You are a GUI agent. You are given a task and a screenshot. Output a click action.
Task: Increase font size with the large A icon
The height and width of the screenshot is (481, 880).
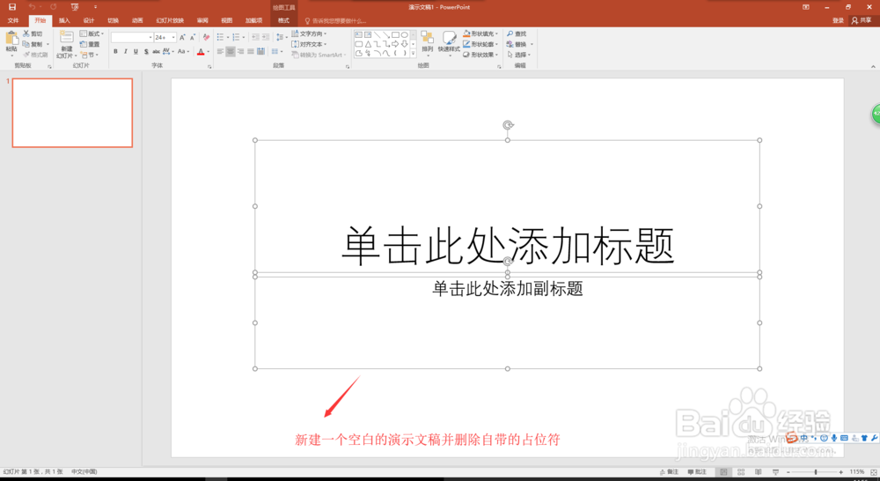(182, 37)
